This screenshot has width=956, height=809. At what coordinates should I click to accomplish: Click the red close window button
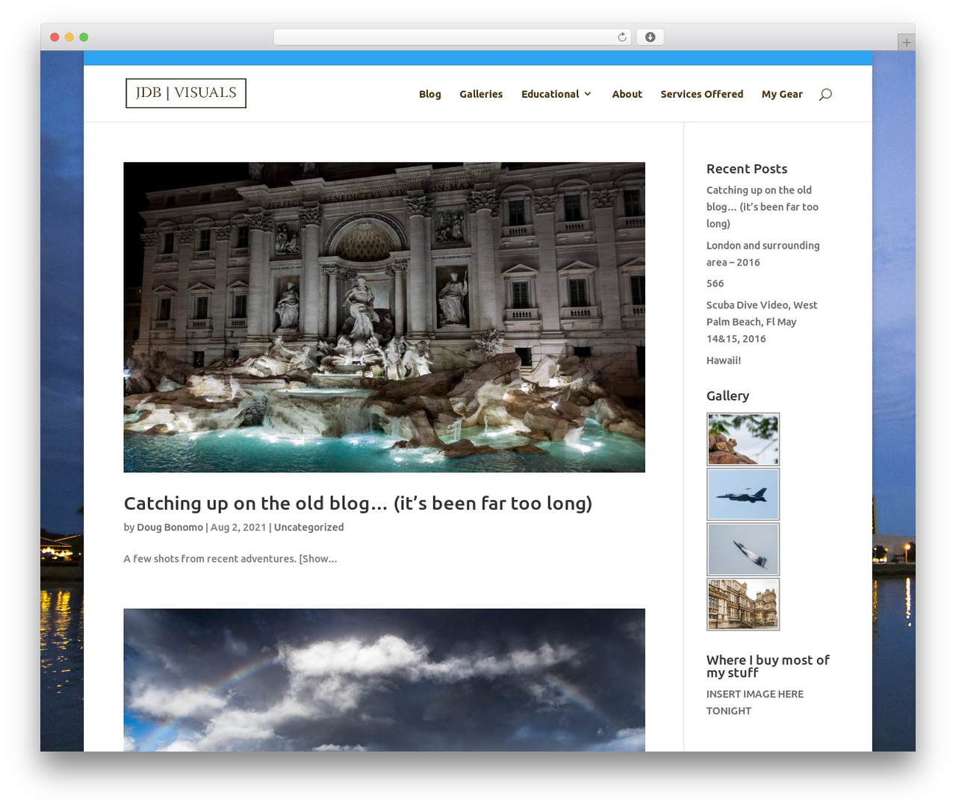tap(55, 37)
